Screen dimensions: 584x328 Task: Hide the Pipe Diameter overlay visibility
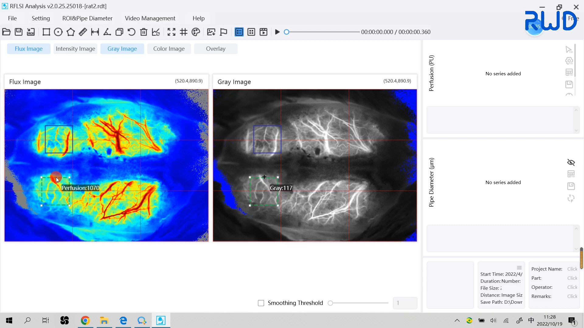571,162
